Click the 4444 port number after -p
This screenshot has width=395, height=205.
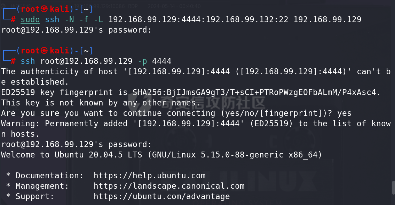tap(162, 61)
